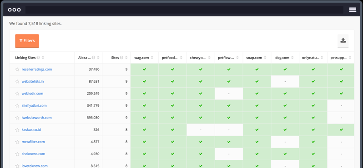Sort by the soap.com column arrows

[x=266, y=58]
